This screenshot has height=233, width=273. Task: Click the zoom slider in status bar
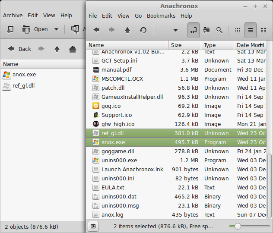coord(250,227)
